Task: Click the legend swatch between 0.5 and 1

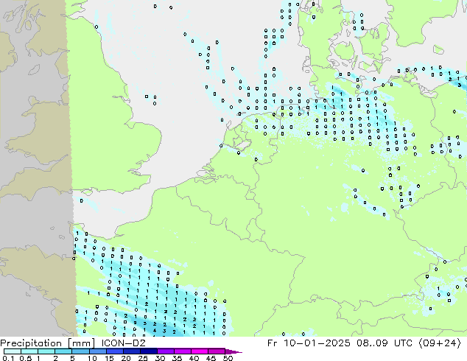Action: coord(29,351)
